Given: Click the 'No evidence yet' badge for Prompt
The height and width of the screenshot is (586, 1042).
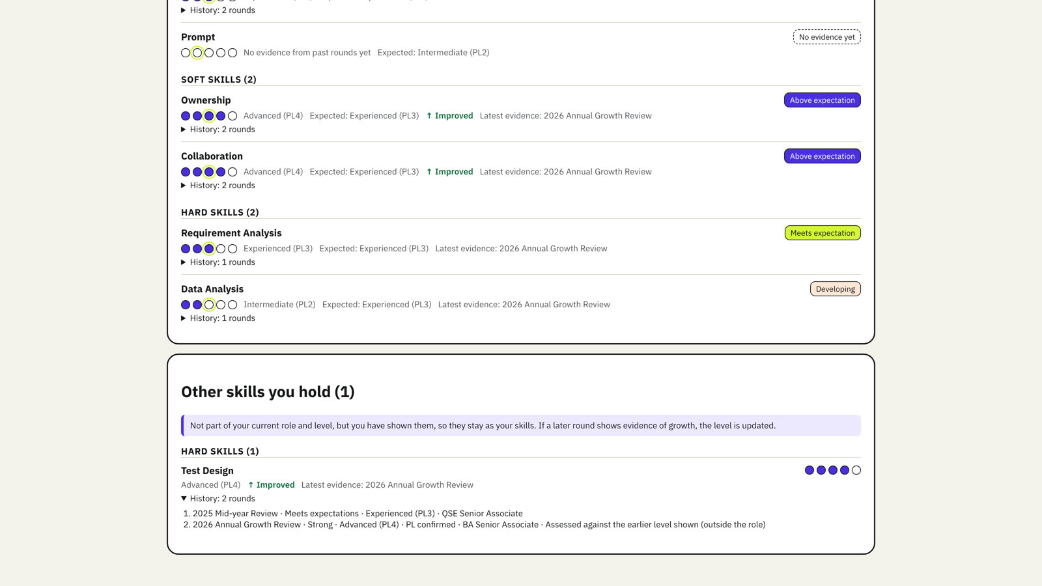Looking at the screenshot, I should tap(827, 37).
